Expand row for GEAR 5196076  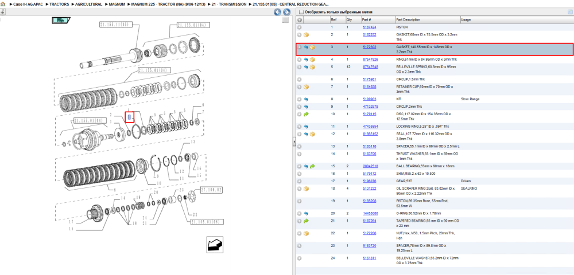point(299,181)
